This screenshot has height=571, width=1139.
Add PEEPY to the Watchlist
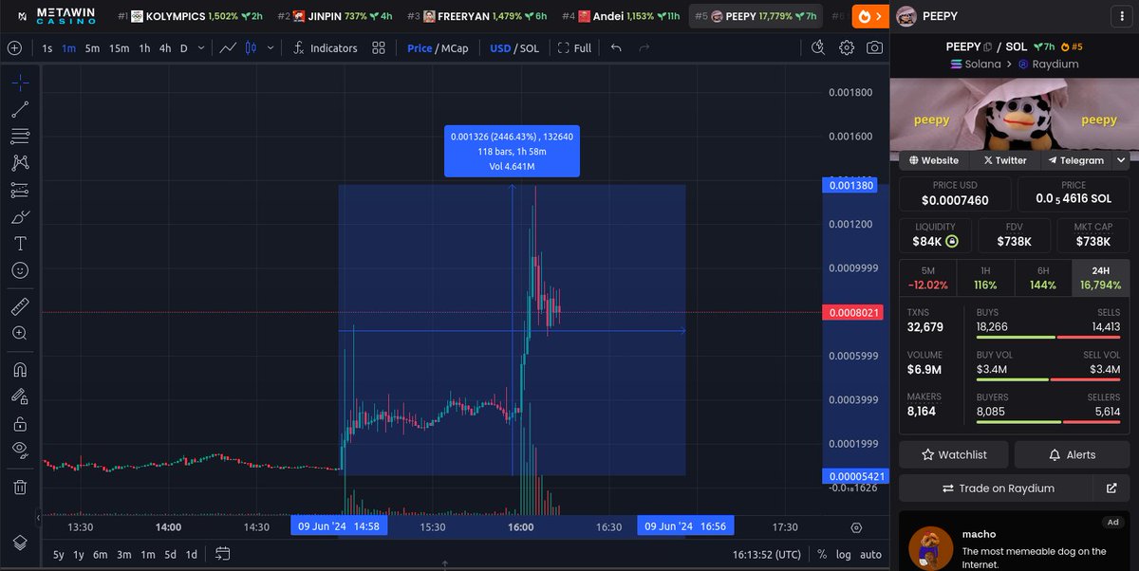tap(953, 454)
